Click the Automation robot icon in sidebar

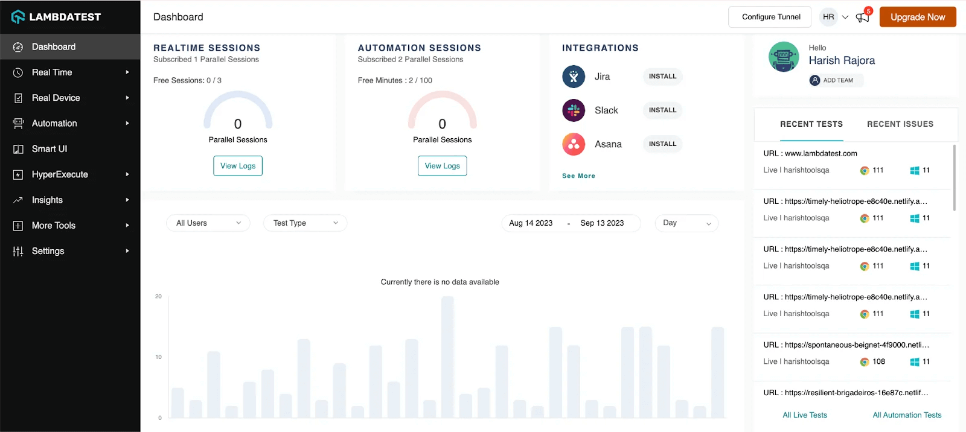pos(18,123)
